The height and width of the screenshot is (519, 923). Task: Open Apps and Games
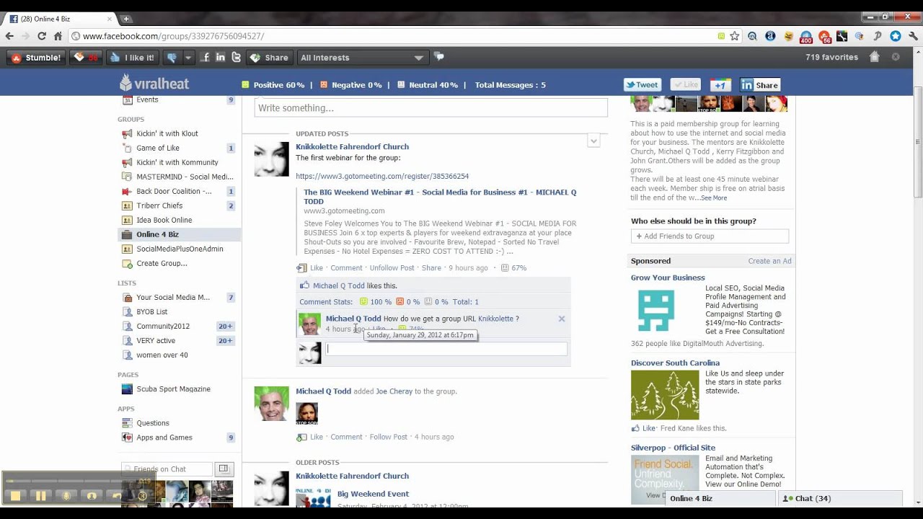[164, 438]
